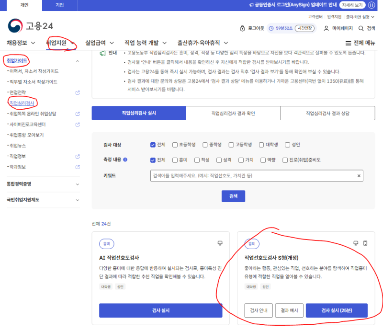Viewport: 383px width, 331px height.
Task: Toggle 측정 내용 전체 checkbox
Action: (153, 160)
